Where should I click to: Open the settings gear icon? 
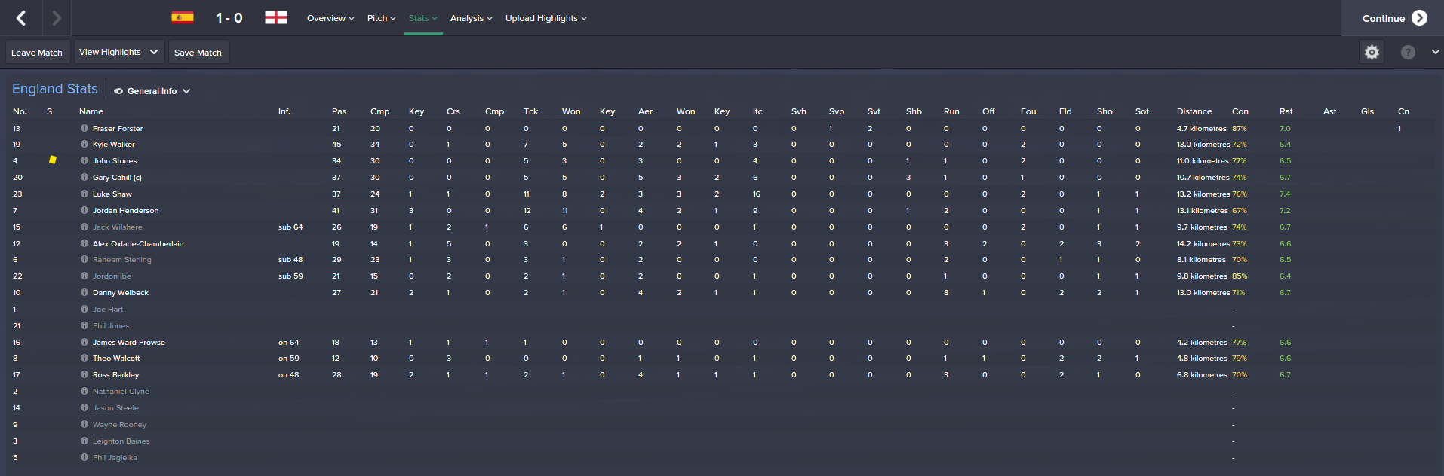[1372, 52]
